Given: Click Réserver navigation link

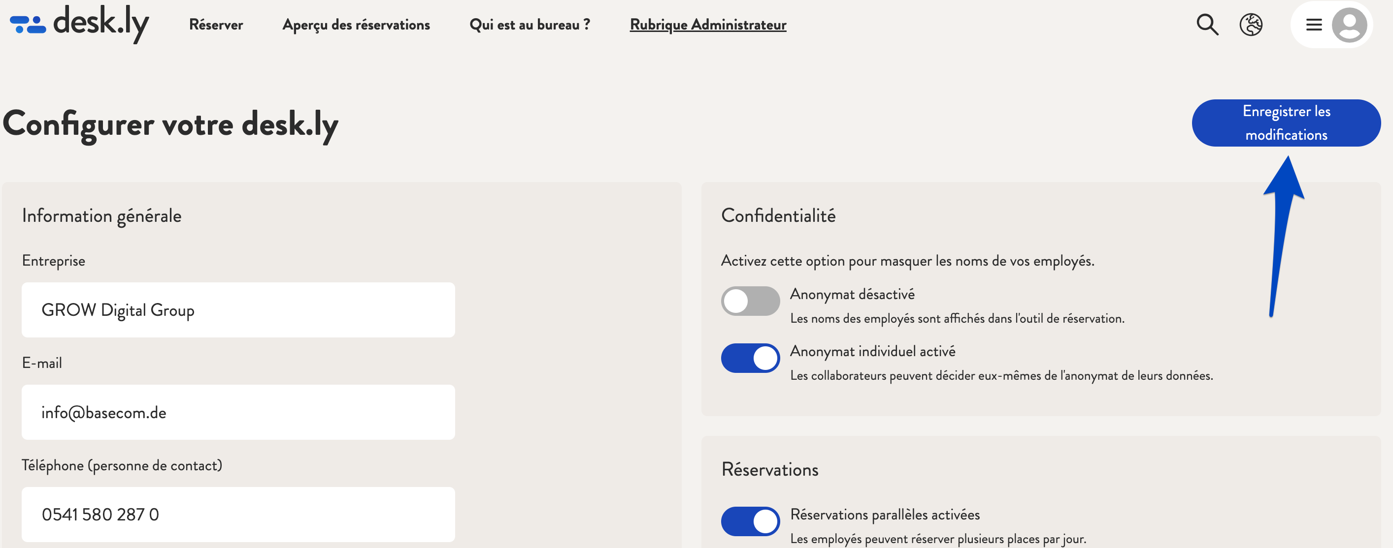Looking at the screenshot, I should point(216,24).
